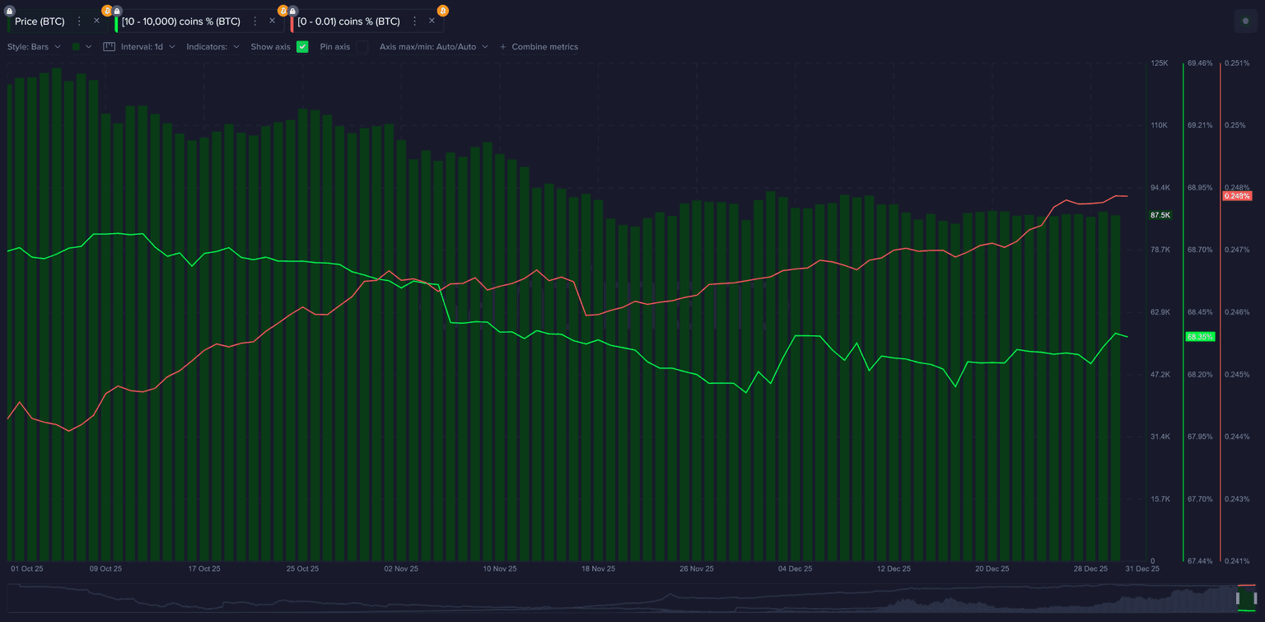Click lock icon on Price (BTC) tab
This screenshot has height=622, width=1265.
[10, 11]
